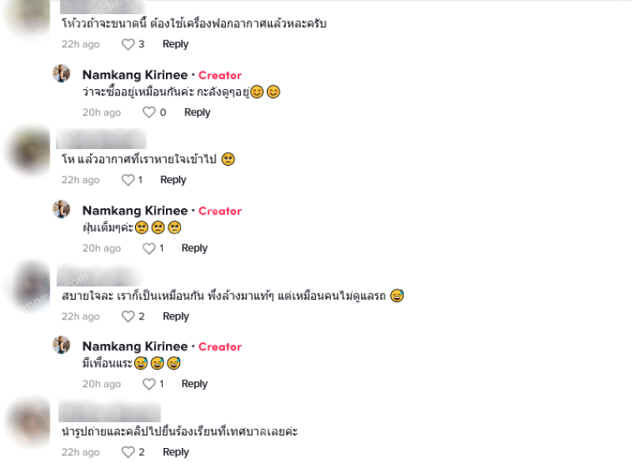632x463 pixels.
Task: Reply to creator comment with three worried emojis
Action: click(x=194, y=248)
